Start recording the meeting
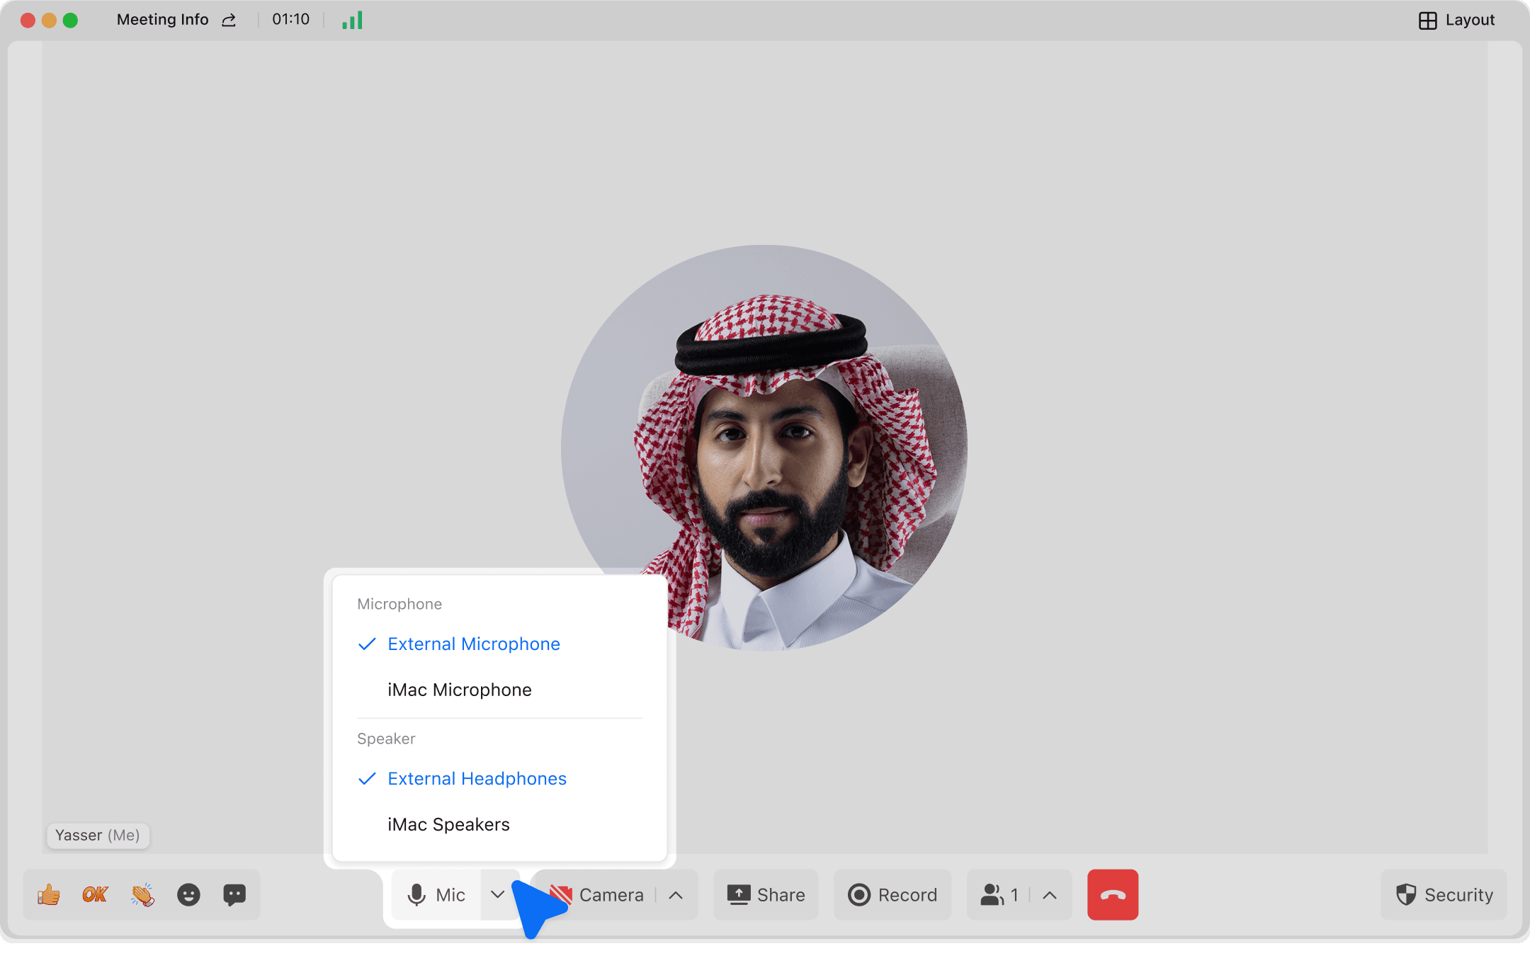The height and width of the screenshot is (963, 1530). coord(892,895)
